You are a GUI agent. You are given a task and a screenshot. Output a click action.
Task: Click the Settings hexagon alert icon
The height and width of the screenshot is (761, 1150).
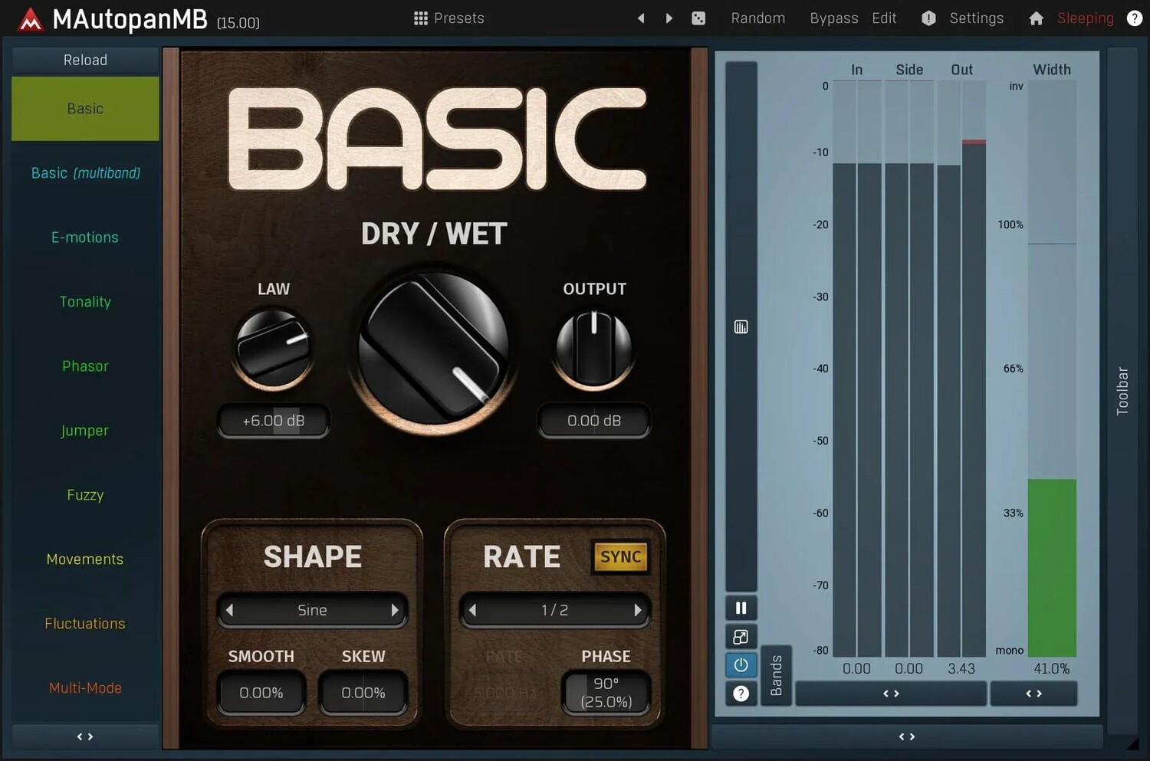click(x=928, y=18)
